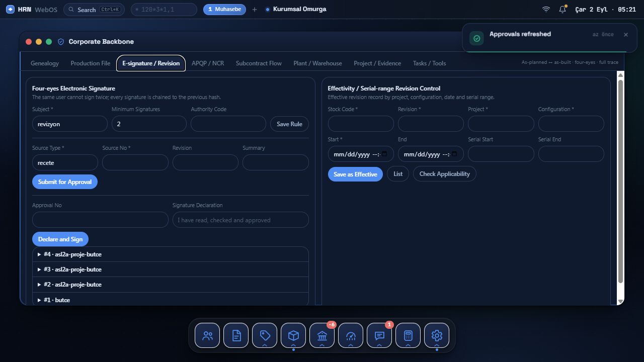This screenshot has height=362, width=644.
Task: Expand approval #4 asl2a-proje-butce
Action: (171, 254)
